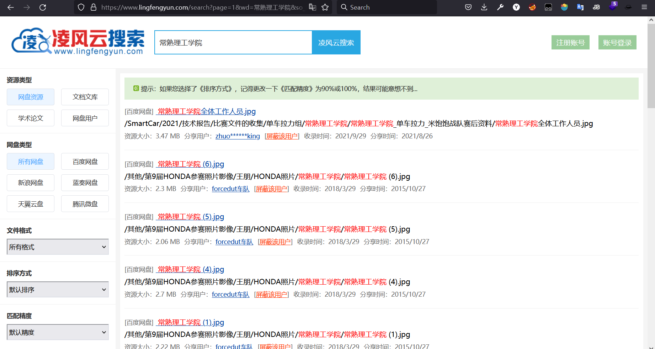Filter by 天翼云盘
Screen dimensions: 655x349
31,204
